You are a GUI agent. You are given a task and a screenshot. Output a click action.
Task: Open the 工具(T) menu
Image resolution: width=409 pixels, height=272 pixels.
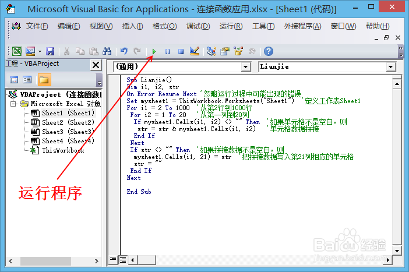(263, 26)
